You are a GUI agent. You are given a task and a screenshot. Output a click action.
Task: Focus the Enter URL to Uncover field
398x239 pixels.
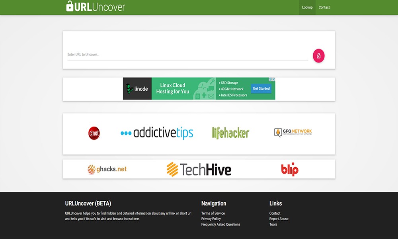tap(187, 55)
